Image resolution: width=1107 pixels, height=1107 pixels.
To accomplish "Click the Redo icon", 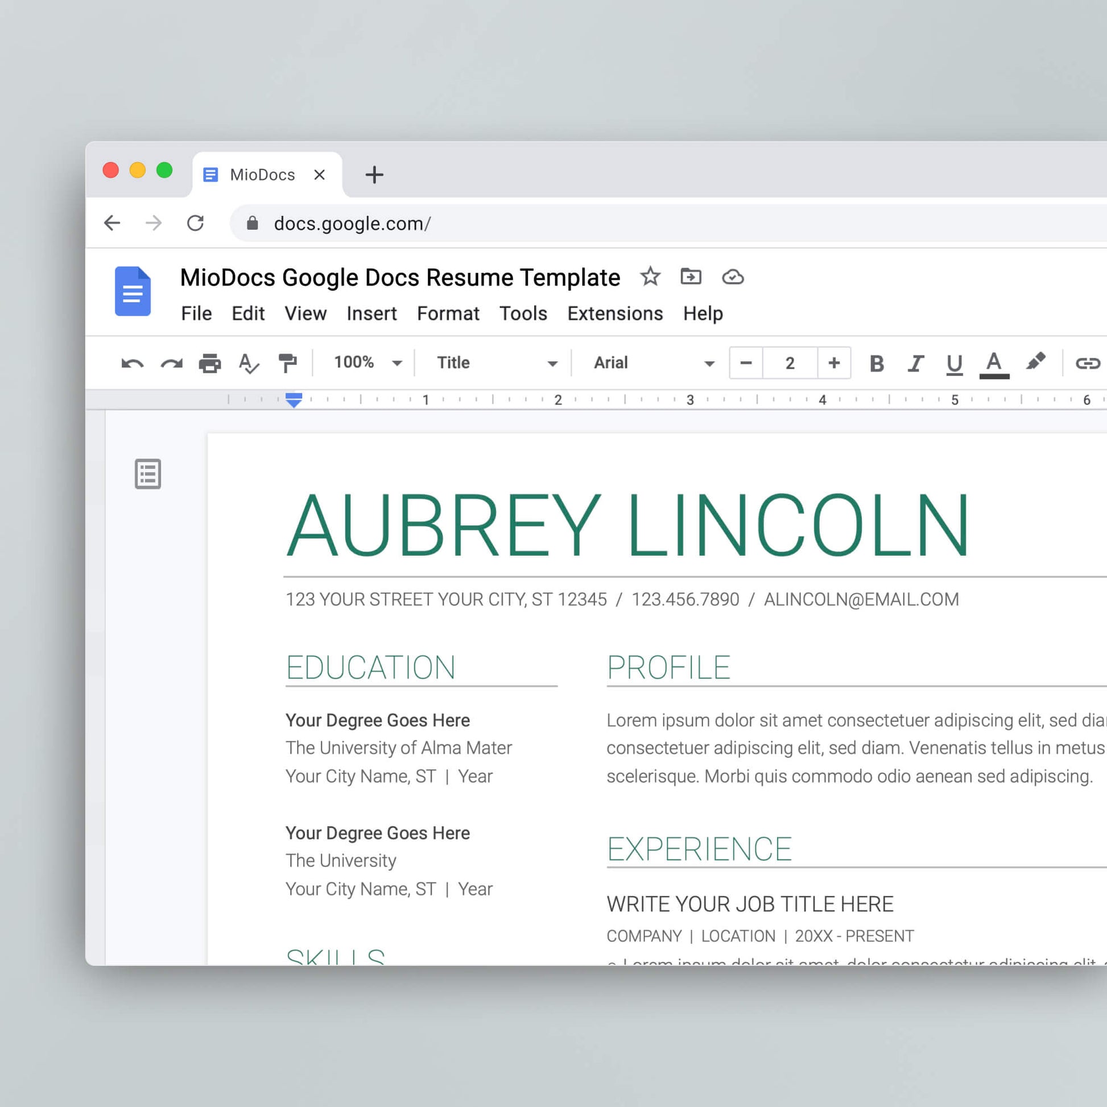I will click(172, 363).
